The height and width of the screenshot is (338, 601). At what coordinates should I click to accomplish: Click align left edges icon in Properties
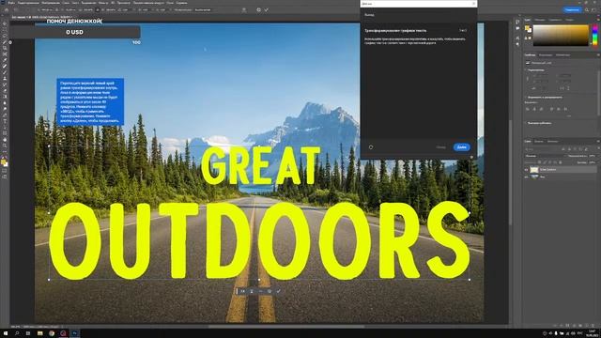pos(528,109)
